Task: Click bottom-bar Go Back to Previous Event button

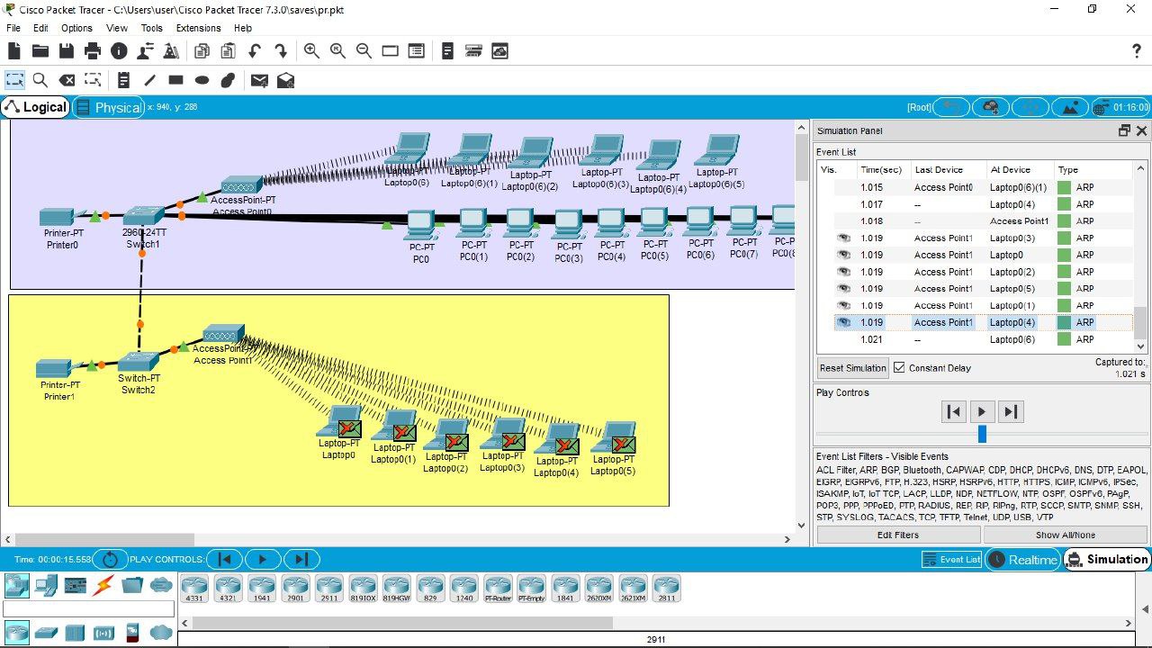Action: tap(225, 559)
